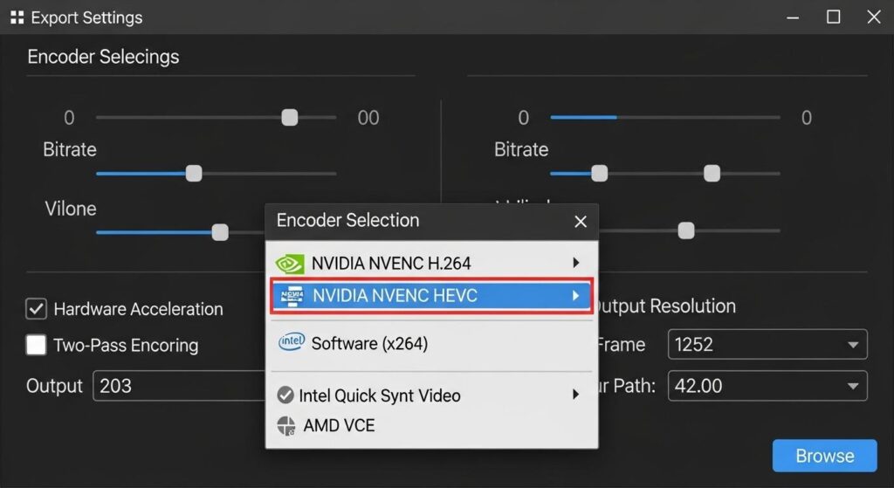Open the Path dropdown showing 42.00

coord(767,386)
